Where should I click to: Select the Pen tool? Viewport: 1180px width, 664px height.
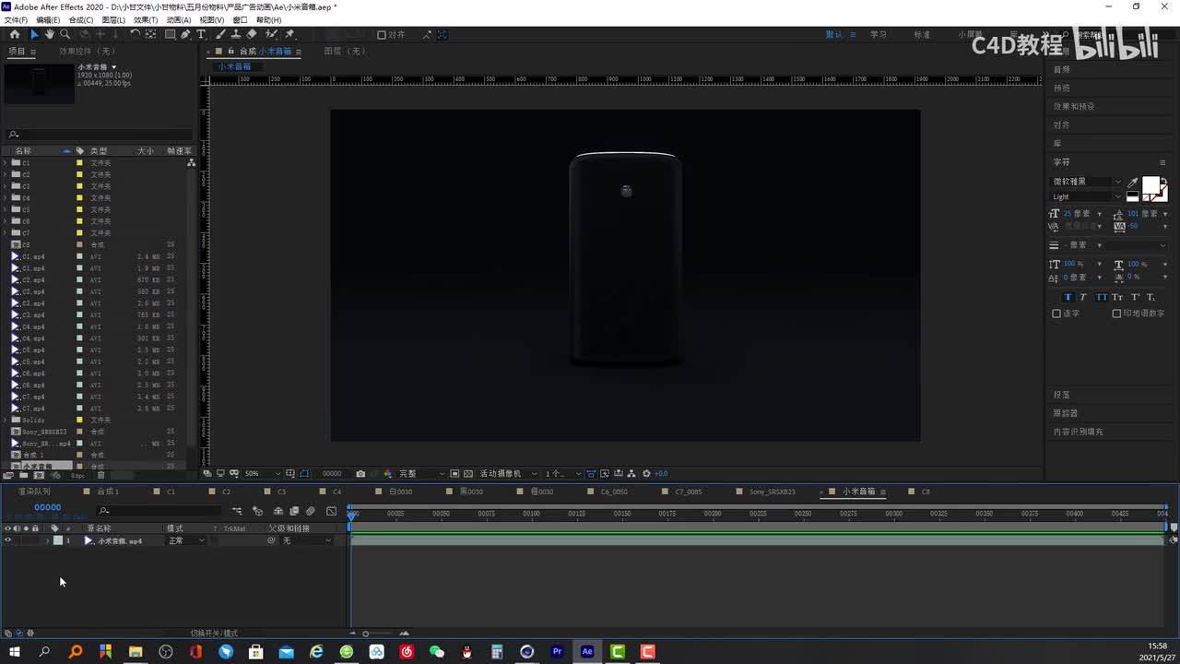pyautogui.click(x=185, y=34)
